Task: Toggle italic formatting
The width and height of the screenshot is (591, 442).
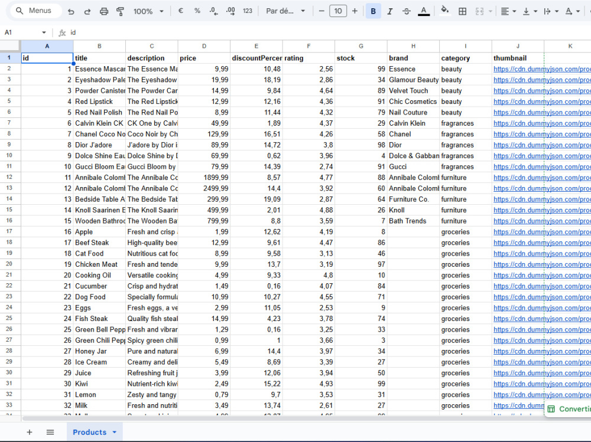Action: (x=389, y=11)
